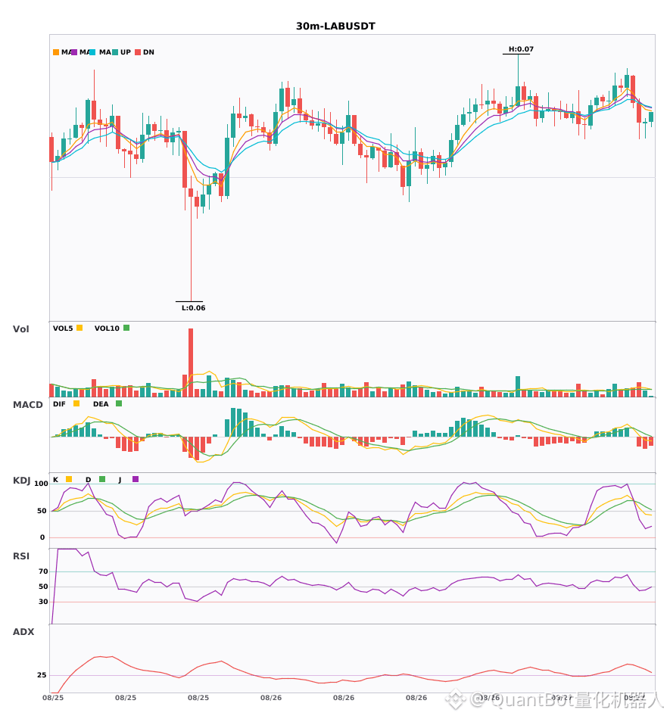Click the tallest red volume bar
Screen dimensions: 670x719
point(191,363)
